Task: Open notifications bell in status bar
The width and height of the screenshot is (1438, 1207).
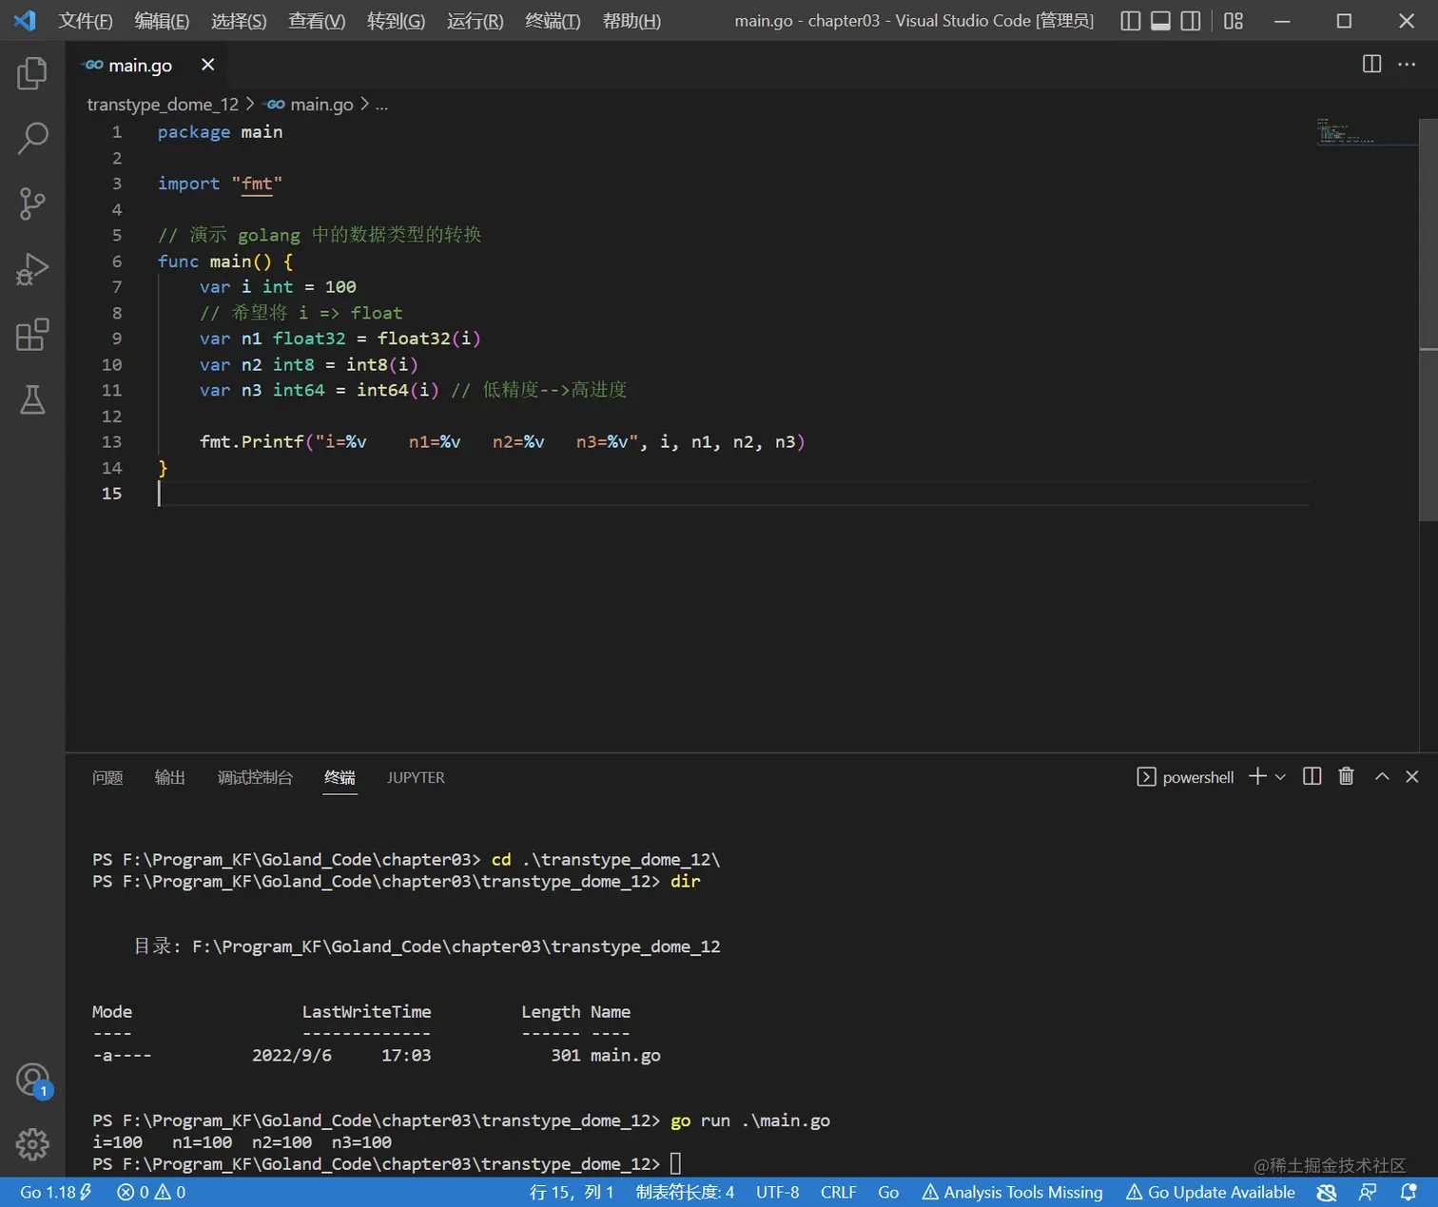Action: [1409, 1192]
